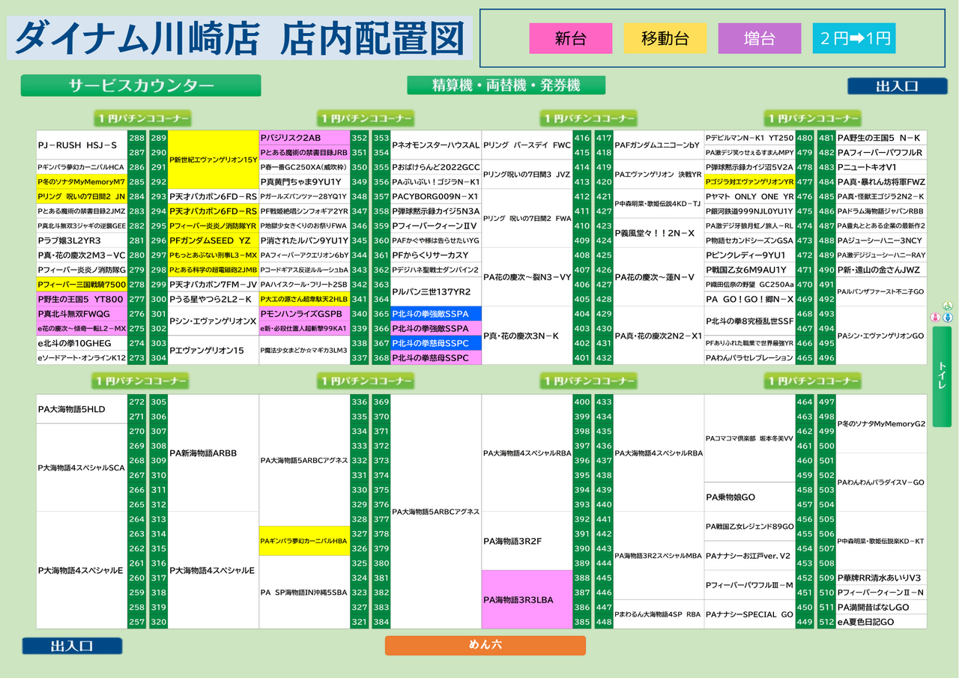The image size is (959, 678).
Task: Select the PデビルマンN-K1 YT250 cell
Action: [750, 138]
